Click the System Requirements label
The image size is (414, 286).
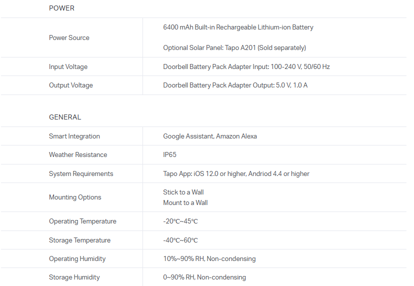coord(80,173)
